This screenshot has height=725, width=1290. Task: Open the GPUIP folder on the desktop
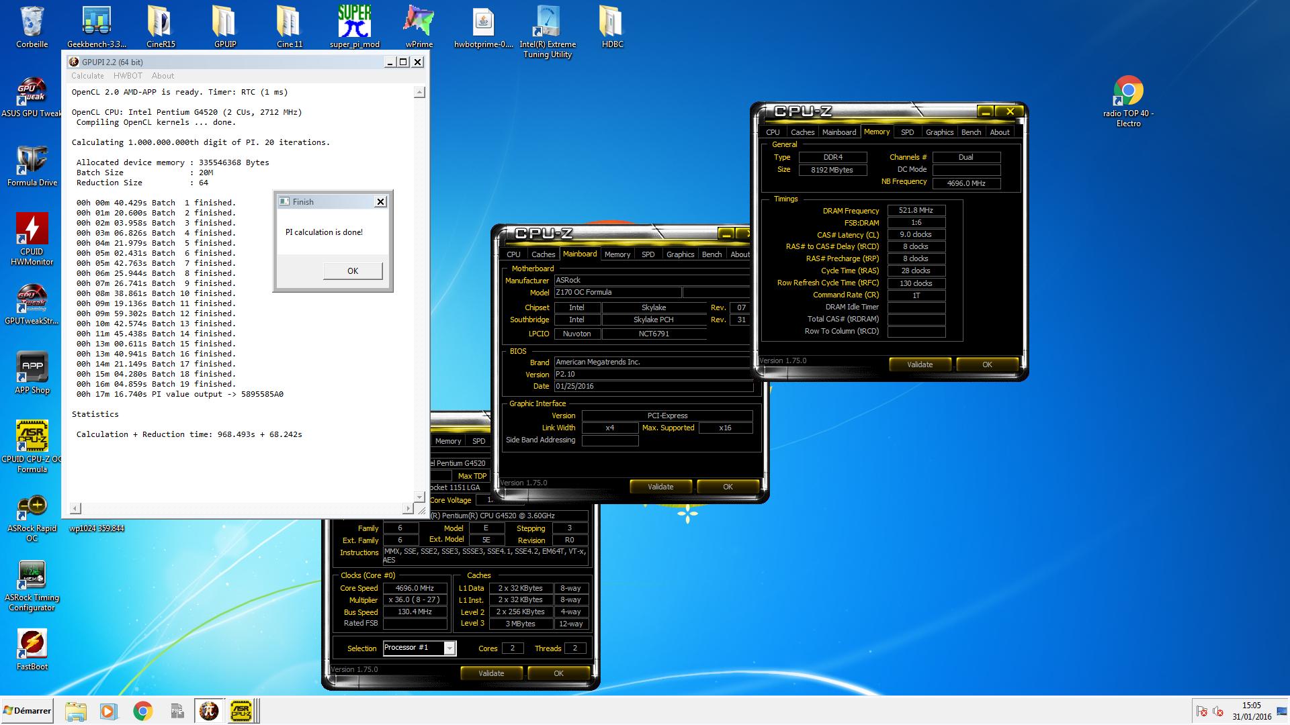pos(225,26)
